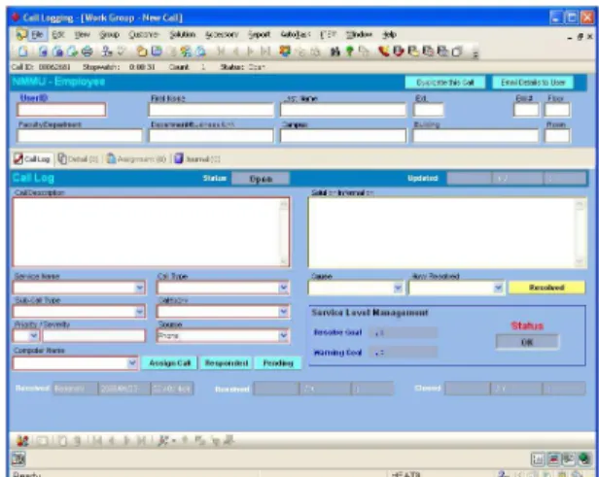Click the colorful people icon in the bottom toolbar
Image resolution: width=599 pixels, height=477 pixels.
click(22, 441)
